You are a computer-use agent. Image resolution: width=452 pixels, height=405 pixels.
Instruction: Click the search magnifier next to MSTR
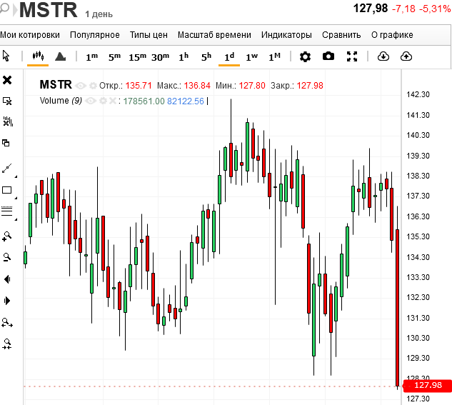(4, 9)
